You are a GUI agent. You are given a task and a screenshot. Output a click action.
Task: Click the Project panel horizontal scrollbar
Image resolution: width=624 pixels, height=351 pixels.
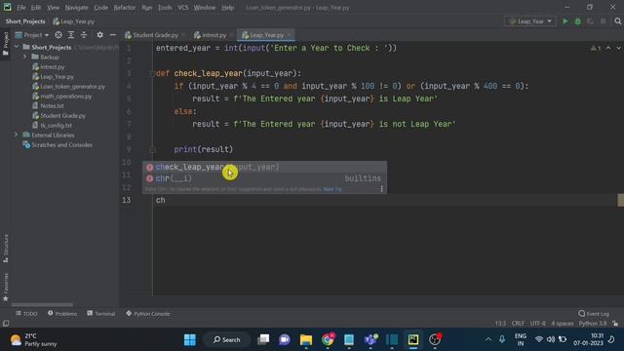coord(42,305)
